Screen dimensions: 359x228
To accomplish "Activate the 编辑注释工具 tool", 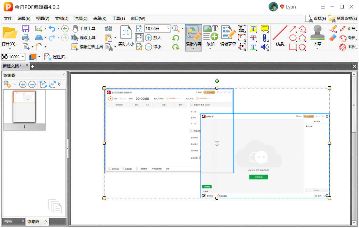I will pyautogui.click(x=87, y=47).
